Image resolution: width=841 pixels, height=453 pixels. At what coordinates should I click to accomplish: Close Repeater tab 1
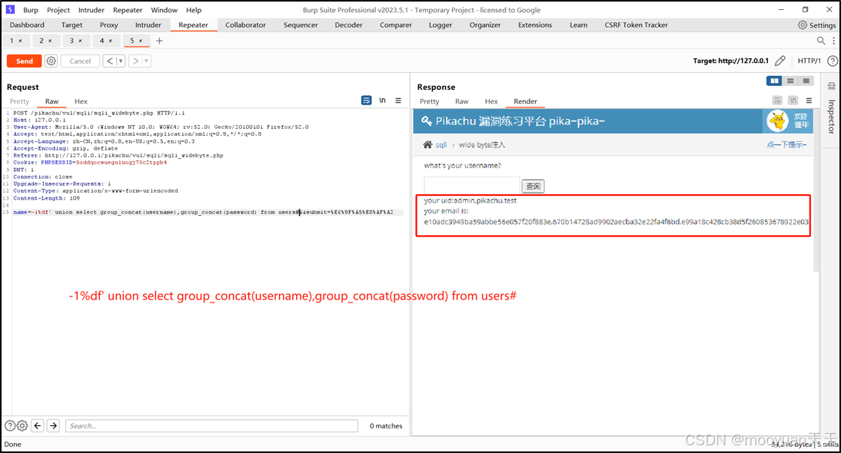coord(21,41)
